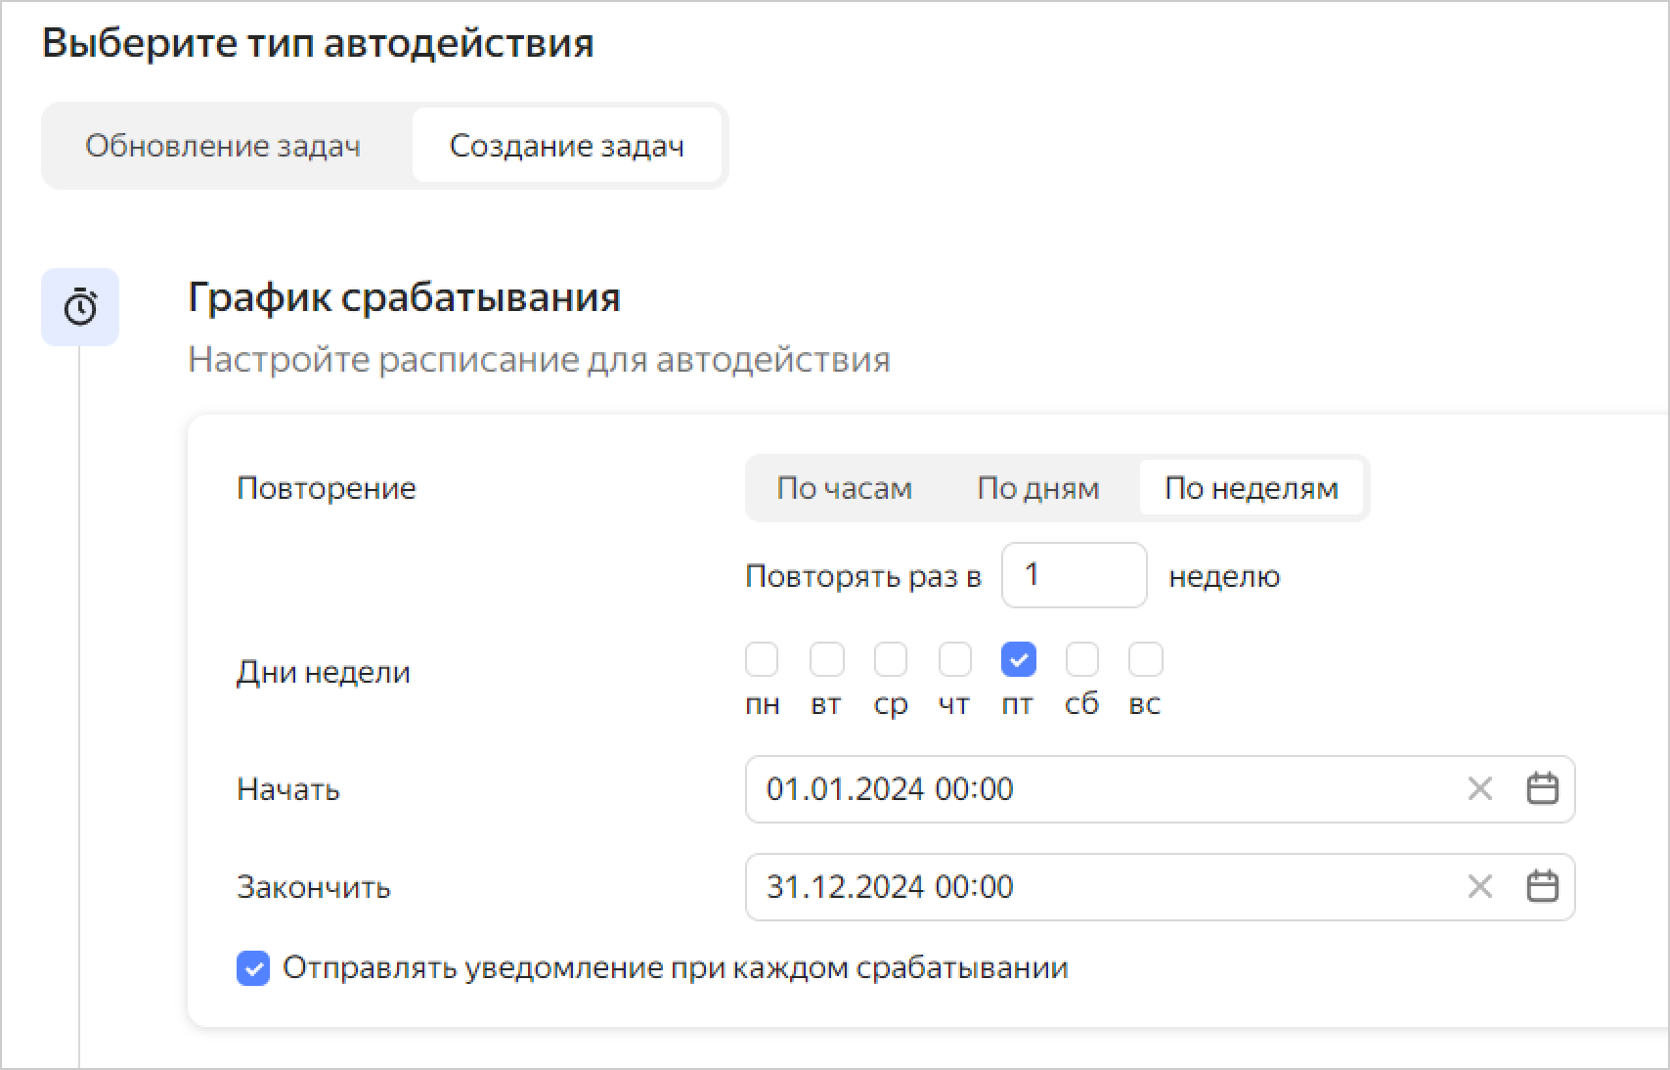The height and width of the screenshot is (1070, 1670).
Task: Clear the Начать date field
Action: click(1479, 788)
